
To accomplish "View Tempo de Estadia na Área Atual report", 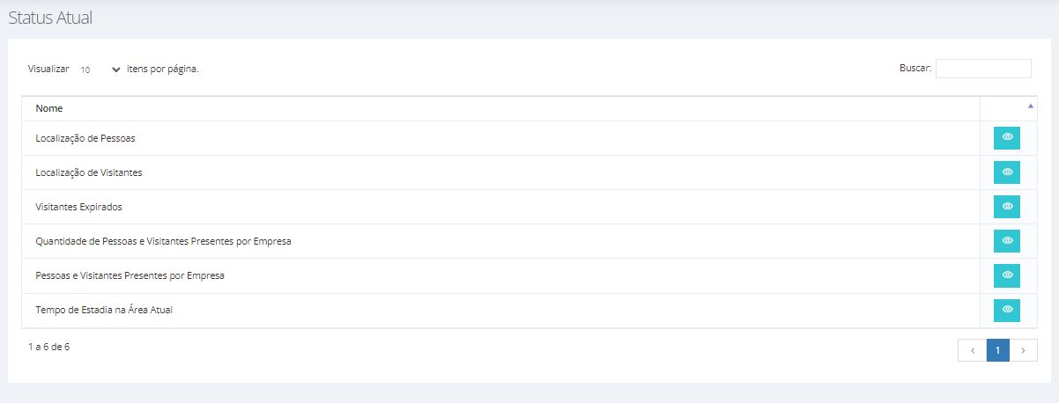I will point(1007,310).
